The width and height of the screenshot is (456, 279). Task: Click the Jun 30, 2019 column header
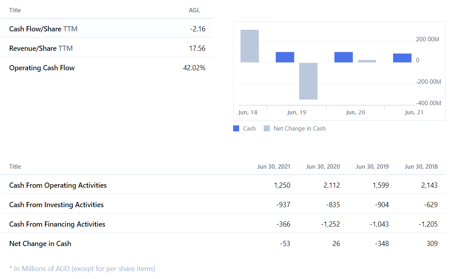click(x=372, y=167)
